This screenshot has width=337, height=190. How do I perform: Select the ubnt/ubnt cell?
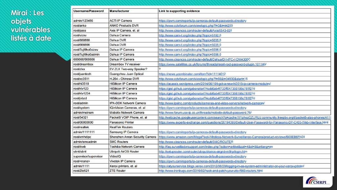pyautogui.click(x=91, y=151)
